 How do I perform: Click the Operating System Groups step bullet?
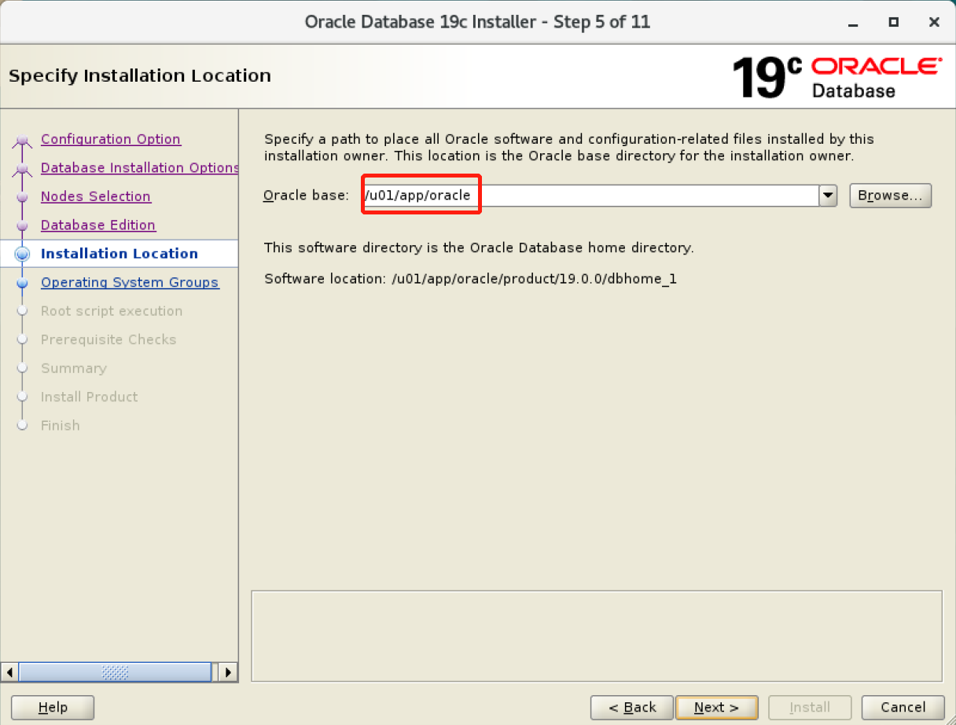tap(23, 283)
